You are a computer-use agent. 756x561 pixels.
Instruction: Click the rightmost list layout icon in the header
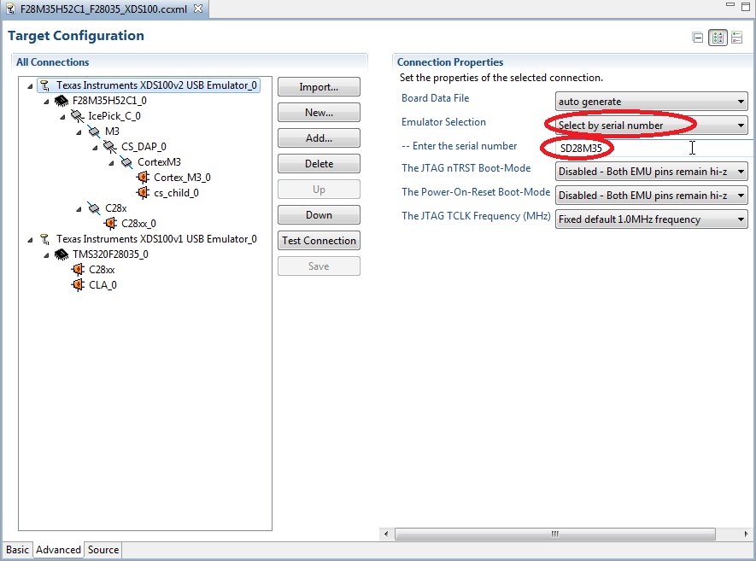736,38
